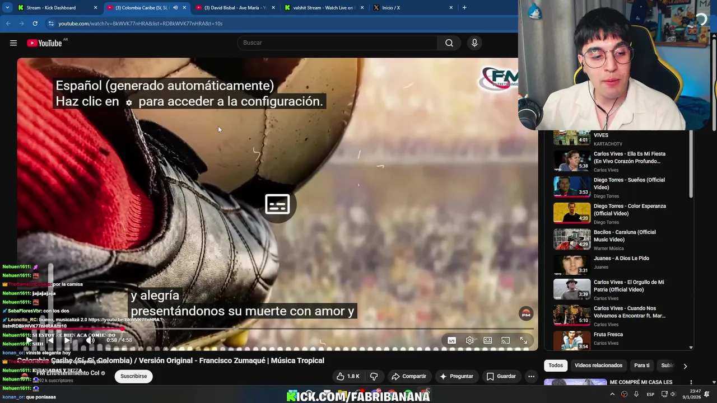
Task: Open a new browser tab
Action: pos(464,8)
